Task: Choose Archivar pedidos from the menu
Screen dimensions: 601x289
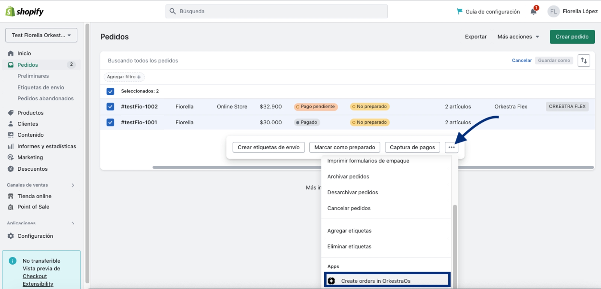Action: [348, 177]
